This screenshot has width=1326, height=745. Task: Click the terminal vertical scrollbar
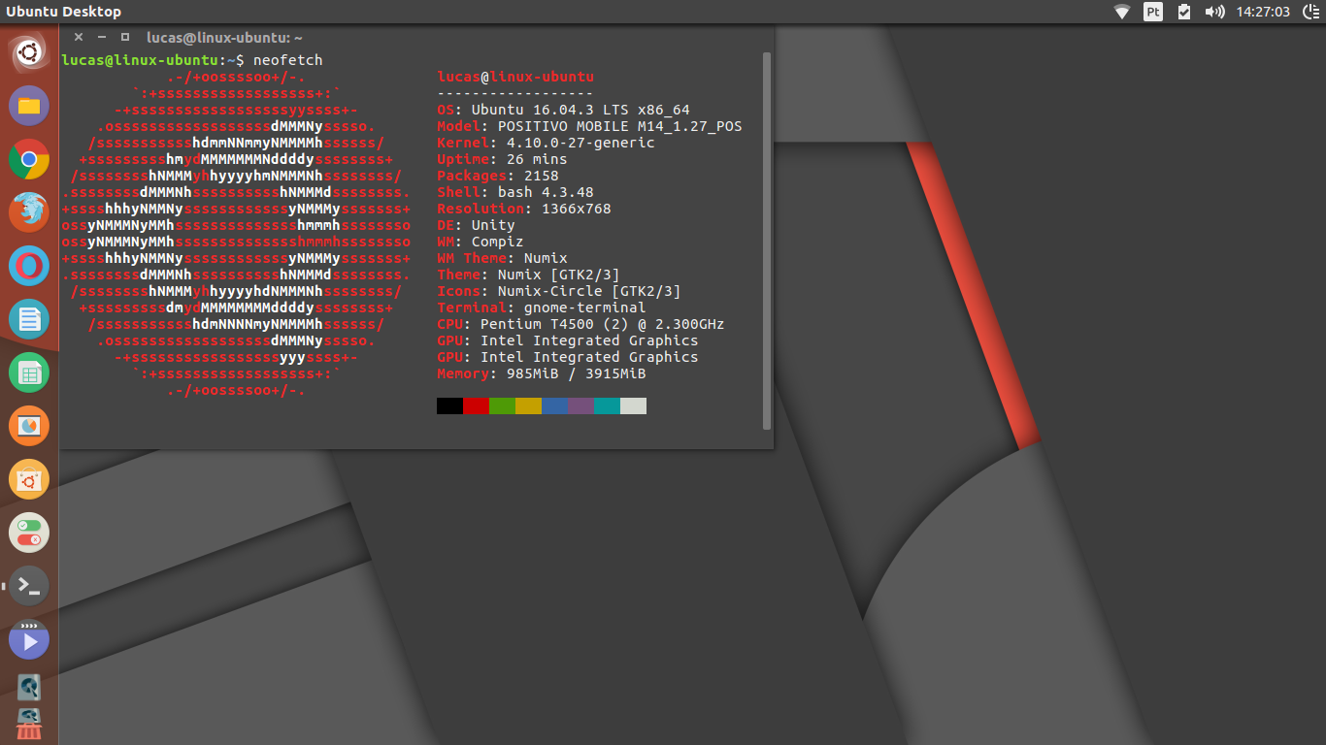[x=767, y=241]
